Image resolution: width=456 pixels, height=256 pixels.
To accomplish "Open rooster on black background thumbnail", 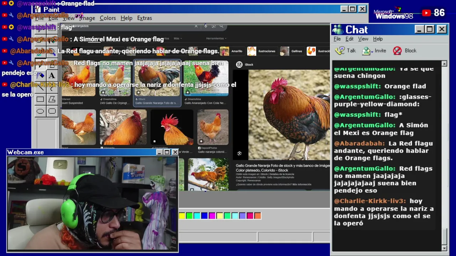I will click(x=172, y=127).
